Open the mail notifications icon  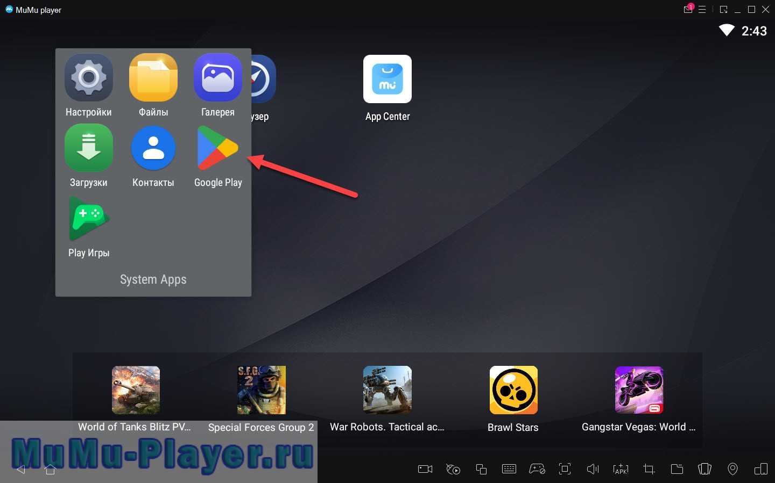688,9
